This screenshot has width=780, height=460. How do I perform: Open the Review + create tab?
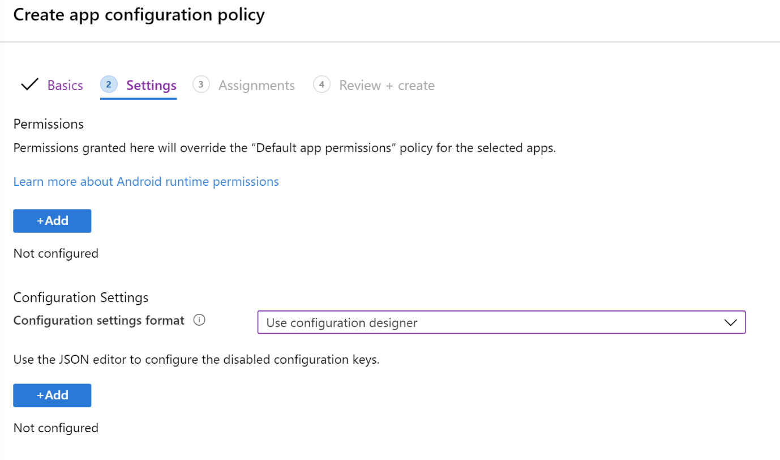pyautogui.click(x=386, y=85)
